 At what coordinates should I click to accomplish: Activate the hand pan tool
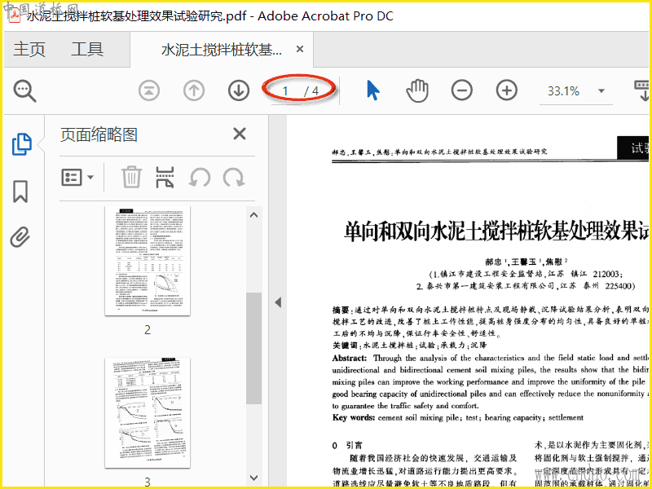point(417,90)
